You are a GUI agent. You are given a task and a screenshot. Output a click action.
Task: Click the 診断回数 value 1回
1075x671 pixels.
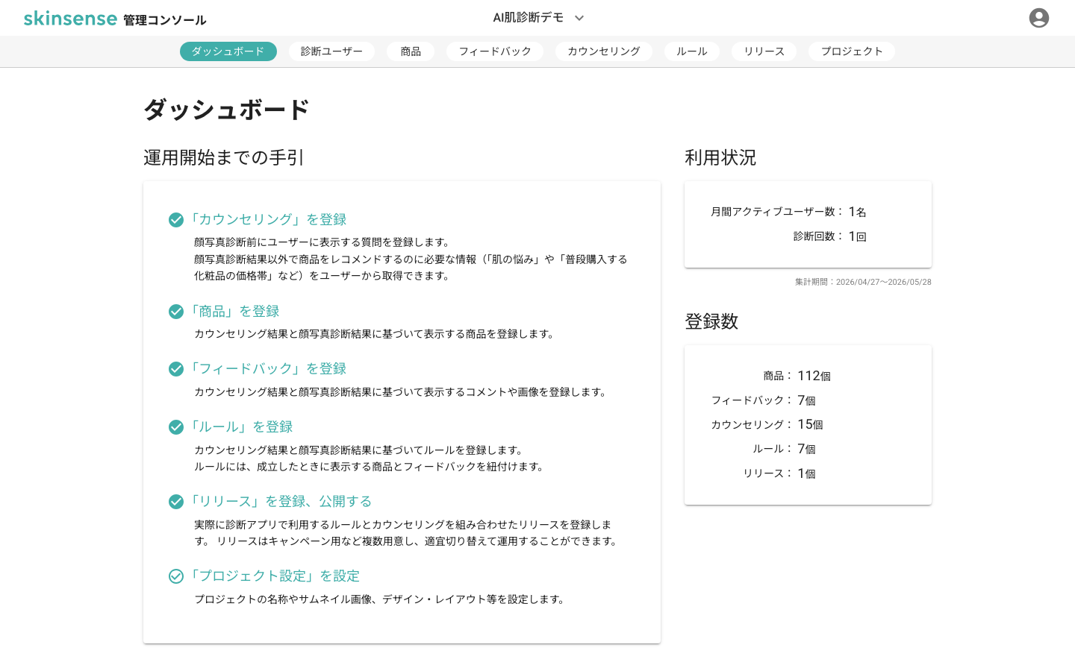coord(857,236)
